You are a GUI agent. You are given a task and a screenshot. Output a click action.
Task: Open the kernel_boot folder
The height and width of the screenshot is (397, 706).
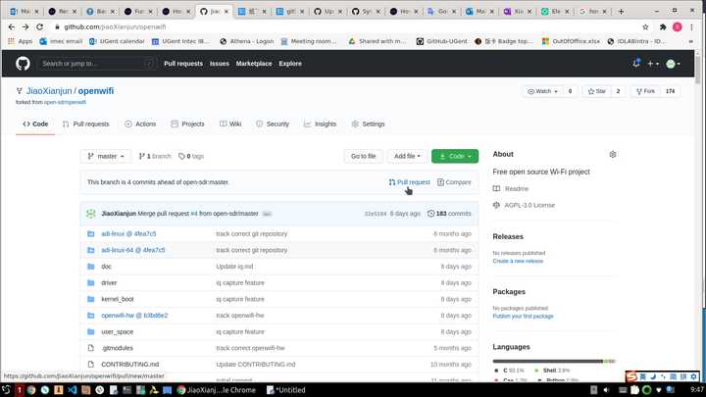point(118,299)
